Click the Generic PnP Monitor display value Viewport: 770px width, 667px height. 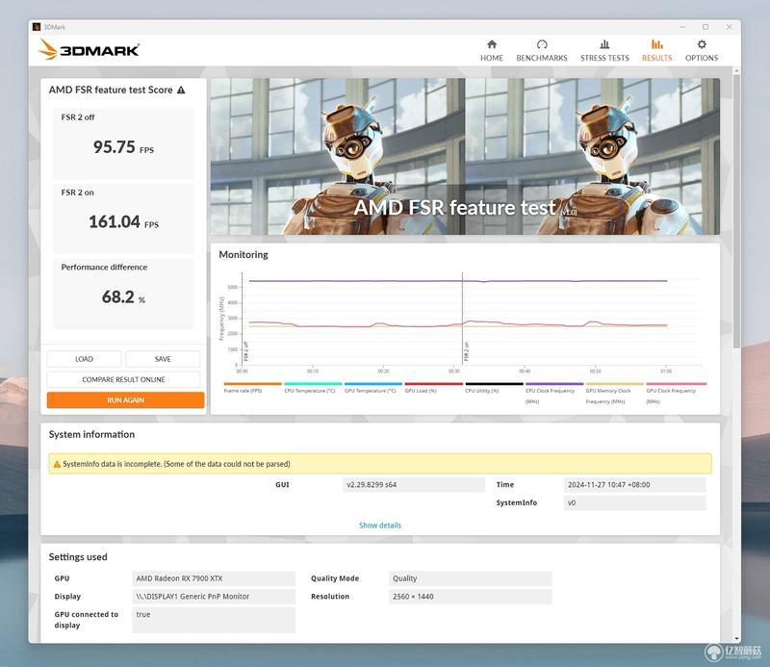214,597
